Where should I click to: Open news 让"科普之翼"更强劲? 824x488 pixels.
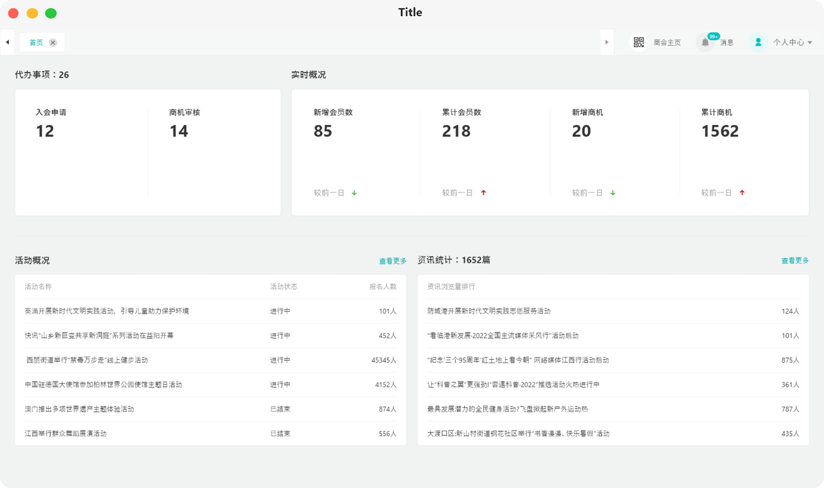point(513,385)
